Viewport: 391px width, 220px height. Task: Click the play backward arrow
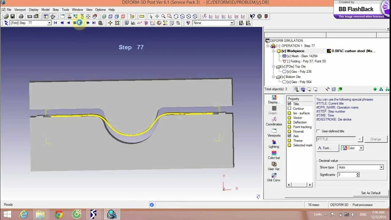coord(68,23)
